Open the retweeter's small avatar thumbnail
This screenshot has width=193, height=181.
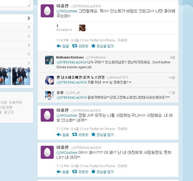(x=82, y=28)
